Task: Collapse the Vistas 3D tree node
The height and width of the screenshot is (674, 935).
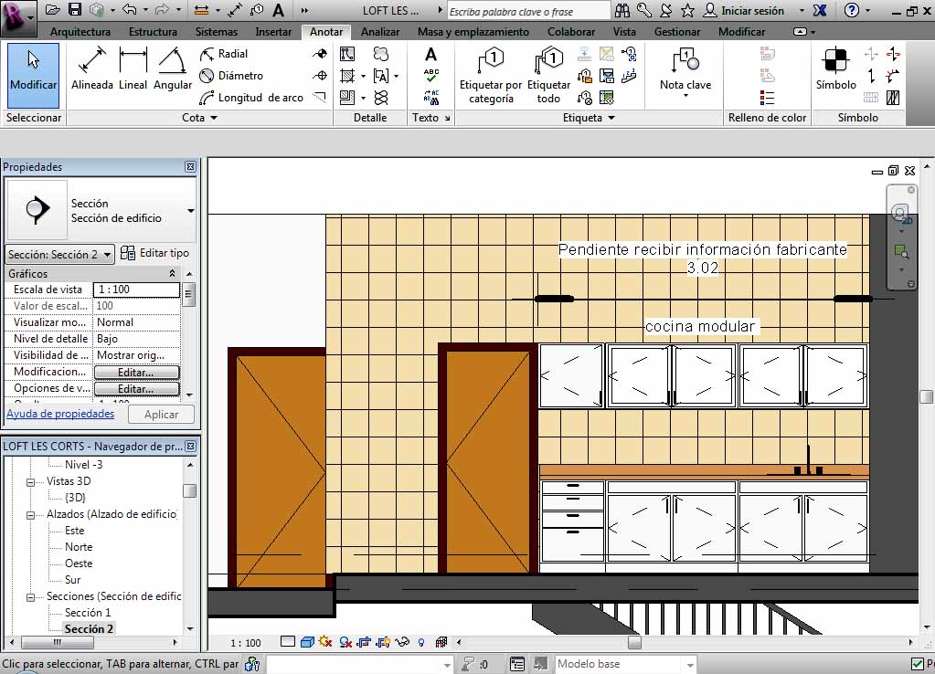Action: point(30,481)
